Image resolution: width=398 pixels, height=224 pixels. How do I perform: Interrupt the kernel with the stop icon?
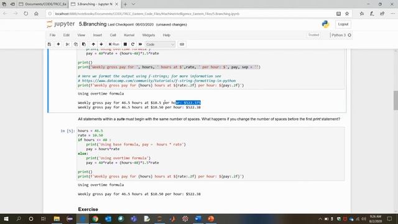[125, 44]
